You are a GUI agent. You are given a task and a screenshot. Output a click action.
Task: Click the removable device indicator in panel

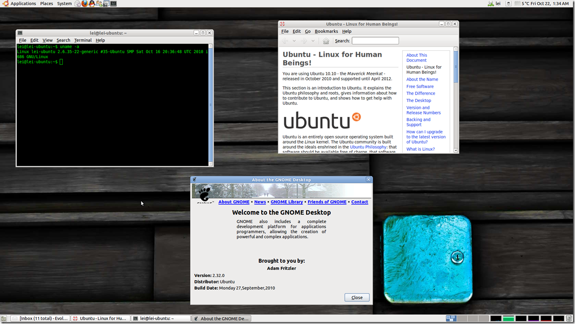pos(508,3)
